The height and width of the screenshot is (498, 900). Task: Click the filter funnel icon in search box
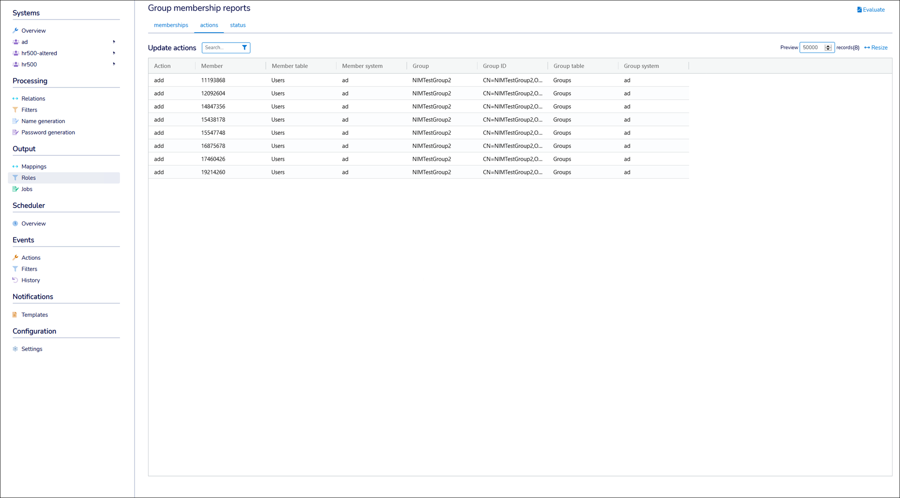click(244, 48)
